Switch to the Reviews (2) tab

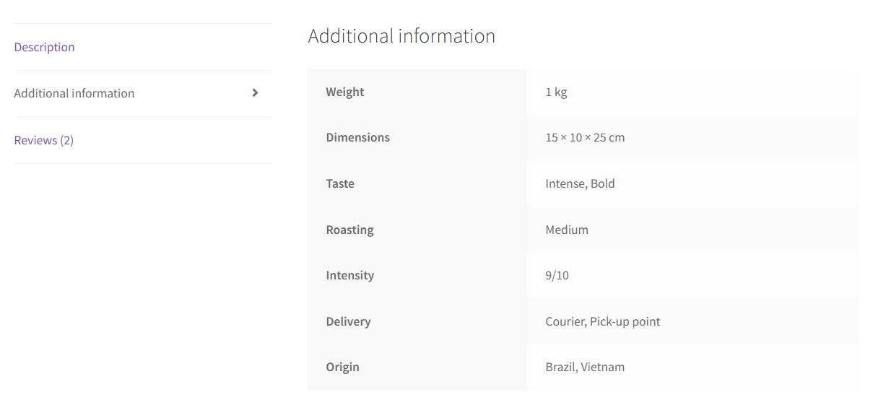click(x=43, y=140)
